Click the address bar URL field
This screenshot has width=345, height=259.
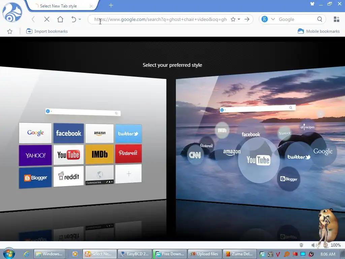(160, 19)
